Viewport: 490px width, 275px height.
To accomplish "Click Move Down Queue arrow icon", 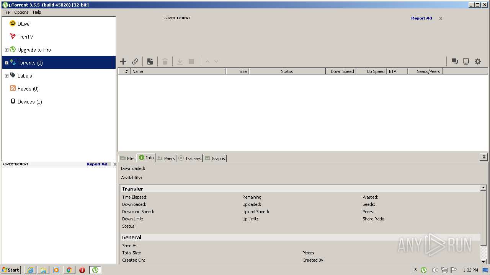I will click(216, 61).
